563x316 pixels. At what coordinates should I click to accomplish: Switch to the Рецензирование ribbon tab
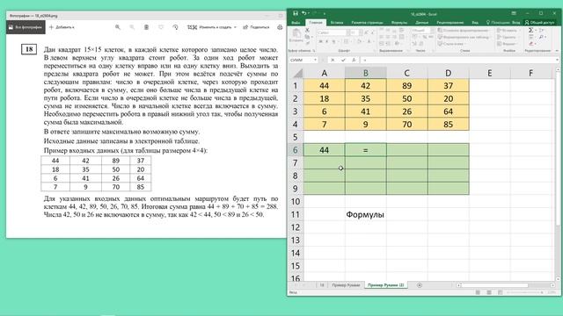[450, 22]
